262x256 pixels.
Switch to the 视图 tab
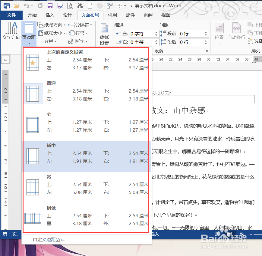[166, 15]
